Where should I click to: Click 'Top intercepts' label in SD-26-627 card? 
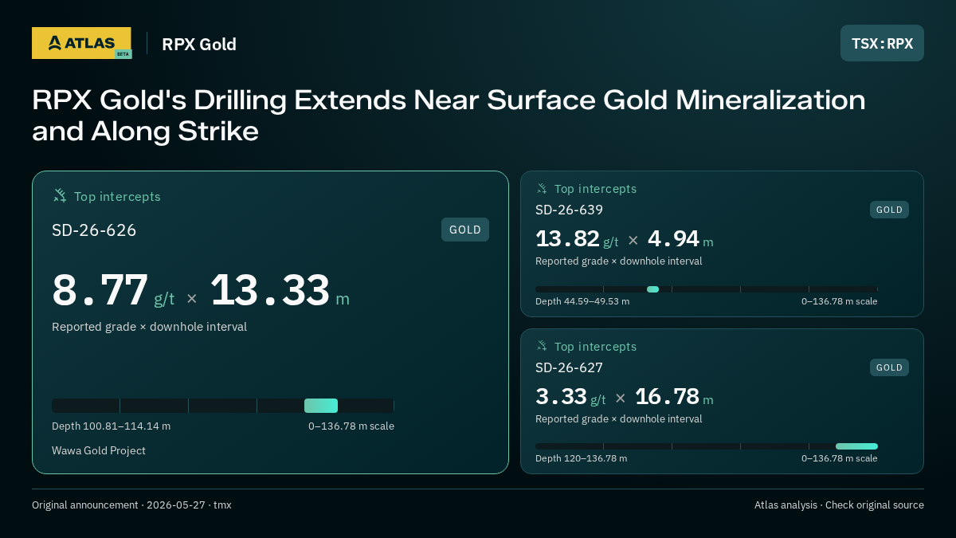(x=595, y=347)
